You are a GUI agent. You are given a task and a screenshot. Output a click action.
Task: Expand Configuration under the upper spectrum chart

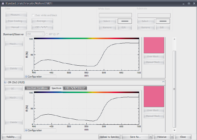tap(26, 76)
